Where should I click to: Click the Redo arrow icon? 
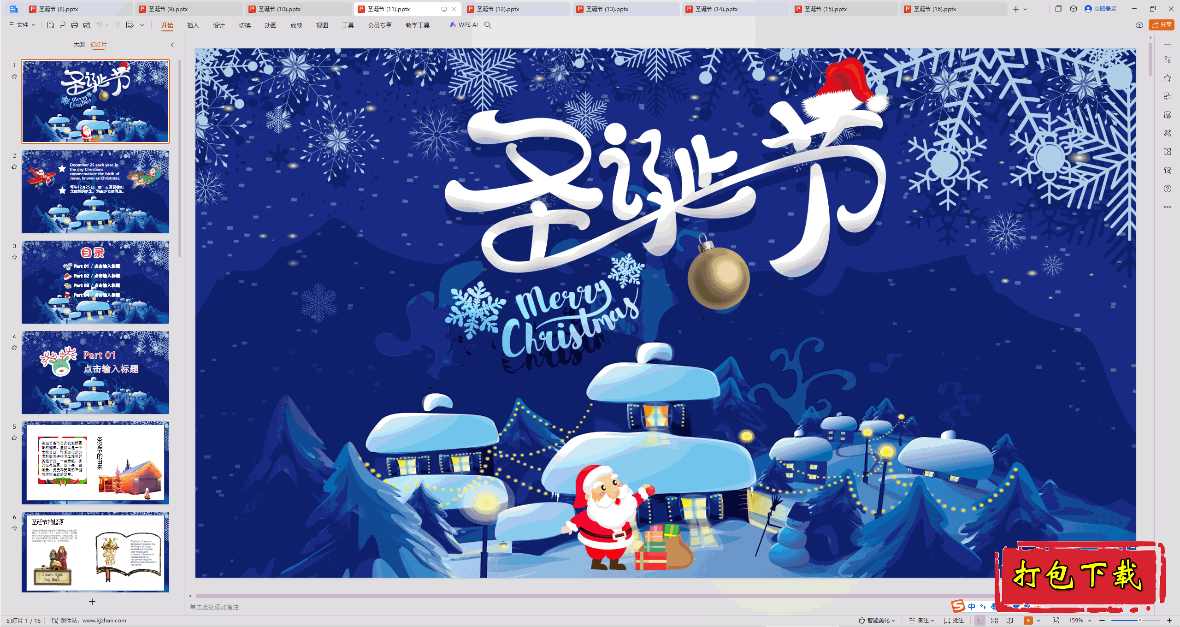tap(118, 25)
